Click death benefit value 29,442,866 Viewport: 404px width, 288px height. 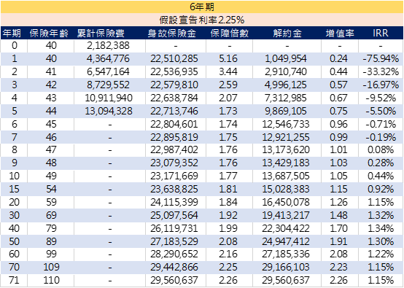[174, 268]
